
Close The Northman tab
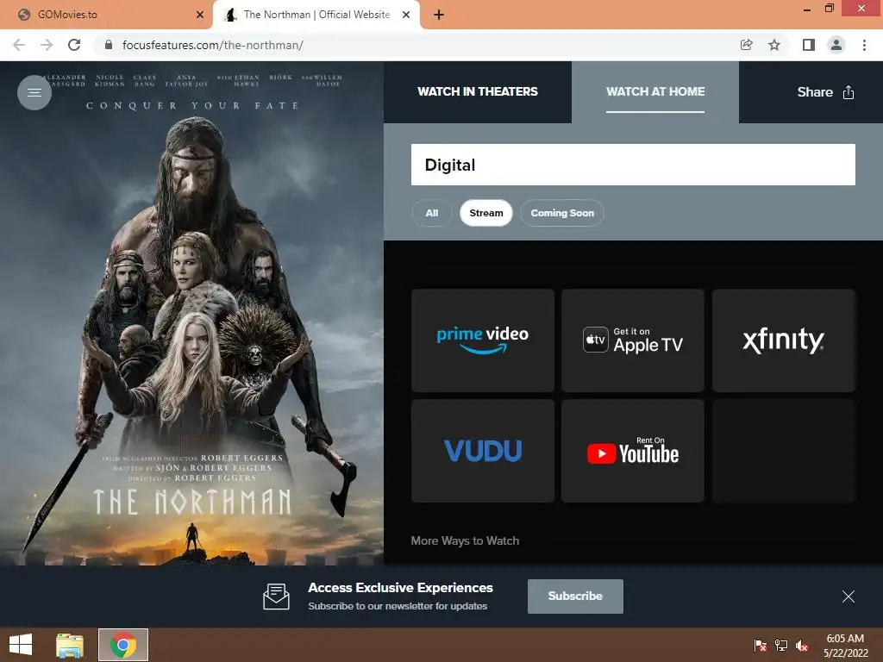pos(406,15)
